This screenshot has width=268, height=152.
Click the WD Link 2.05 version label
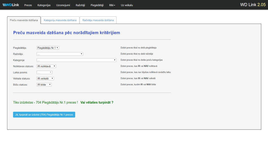(x=253, y=5)
